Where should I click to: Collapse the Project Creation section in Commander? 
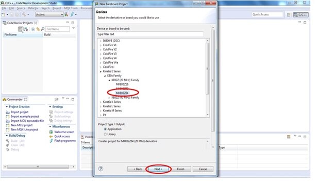coord(7,107)
